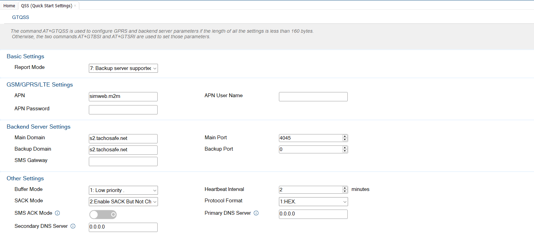Click the AT+GTQSS command description text

pos(162,34)
